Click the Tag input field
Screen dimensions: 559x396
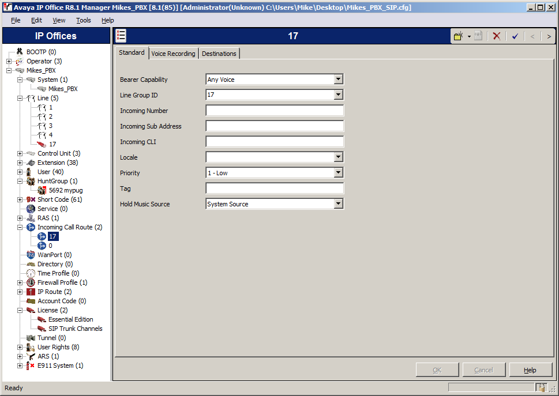pos(275,188)
